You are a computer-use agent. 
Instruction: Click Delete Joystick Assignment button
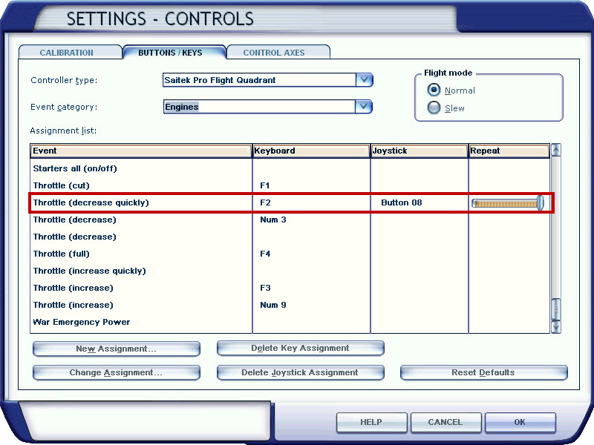click(x=300, y=372)
